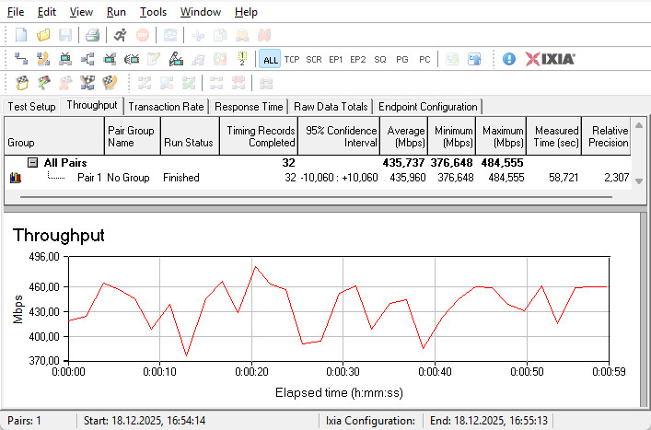Create a new test with blank-page icon

[21, 35]
